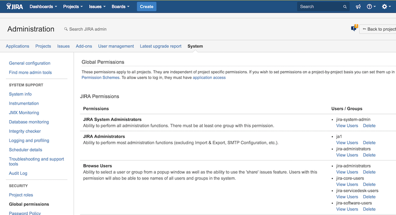Delete jira-system-admin from System Administrators
This screenshot has height=215, width=396.
pos(369,126)
